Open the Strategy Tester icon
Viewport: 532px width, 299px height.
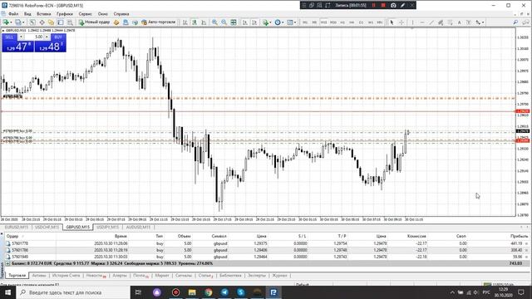pyautogui.click(x=70, y=22)
